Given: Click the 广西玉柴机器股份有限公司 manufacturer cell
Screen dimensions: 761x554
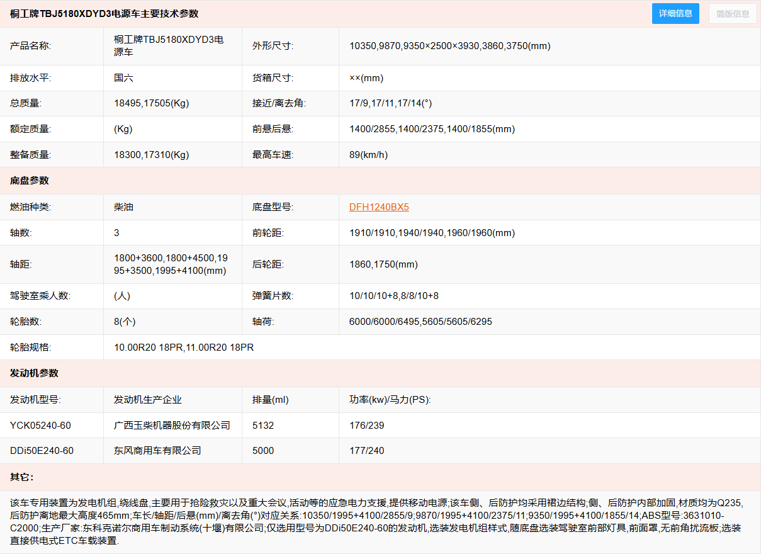Looking at the screenshot, I should 172,426.
